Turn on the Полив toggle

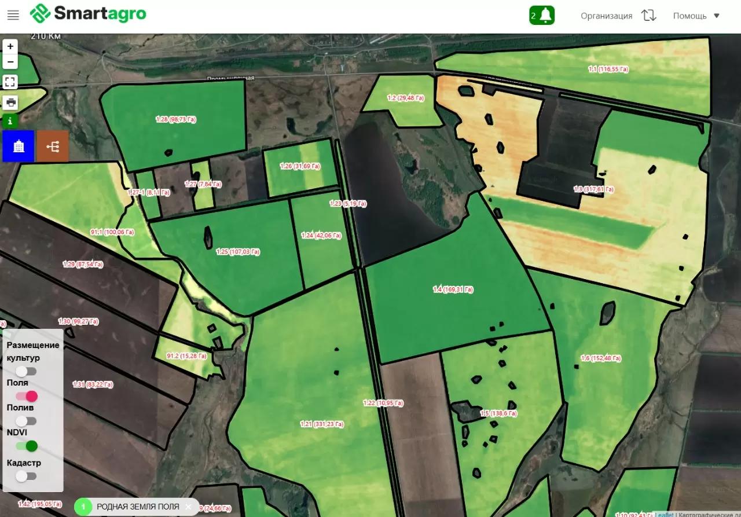[26, 421]
